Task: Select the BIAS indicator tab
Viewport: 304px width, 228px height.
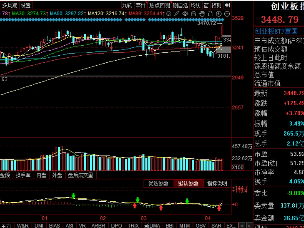Action: (55, 225)
